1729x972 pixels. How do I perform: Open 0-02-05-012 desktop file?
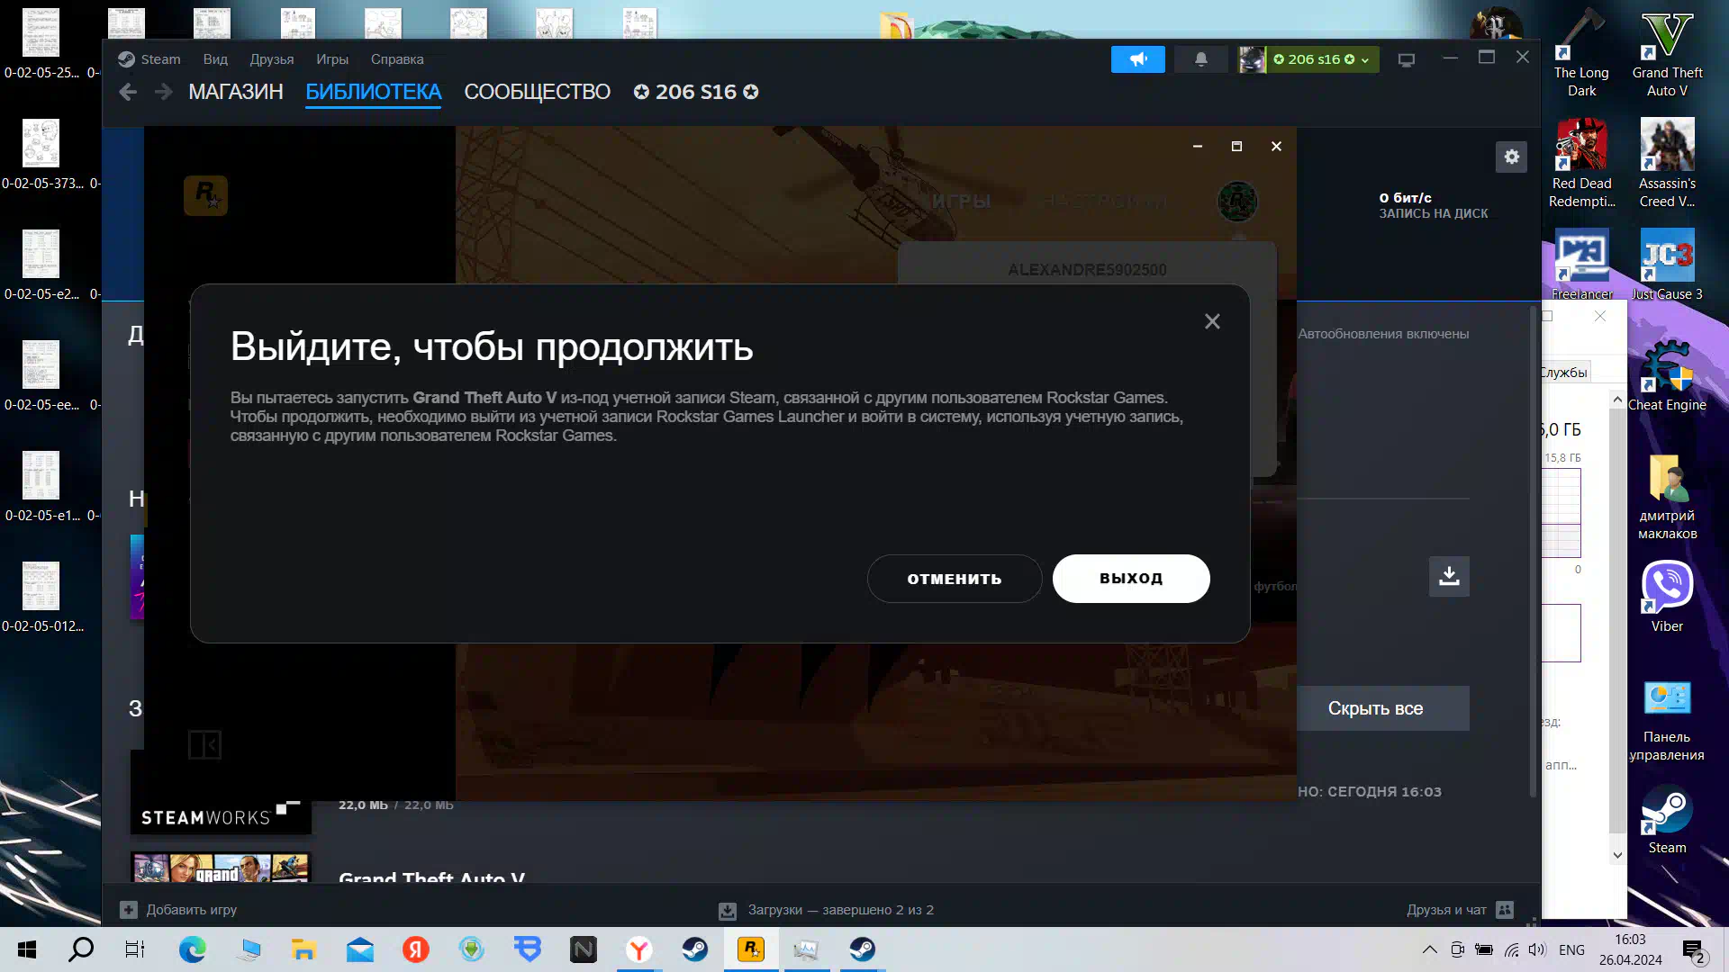click(41, 597)
